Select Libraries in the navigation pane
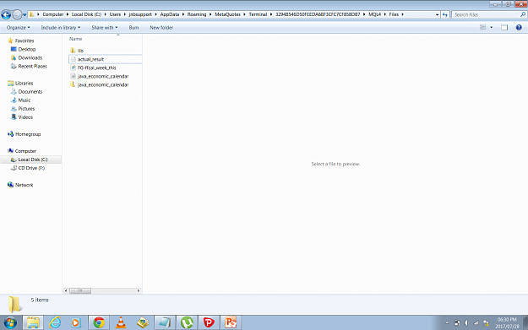The width and height of the screenshot is (528, 330). tap(24, 83)
